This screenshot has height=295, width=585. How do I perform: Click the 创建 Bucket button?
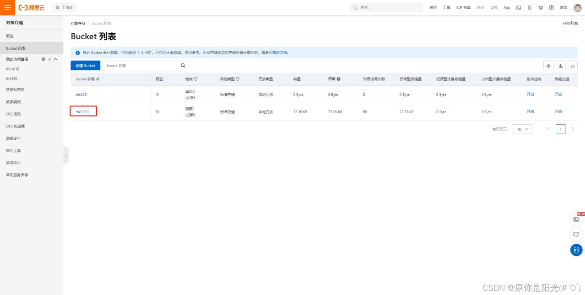[x=85, y=66]
